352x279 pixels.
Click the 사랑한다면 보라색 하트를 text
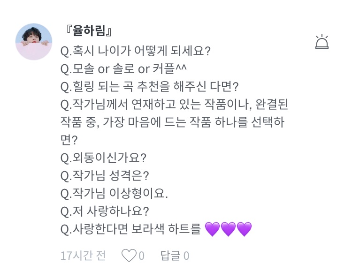(x=131, y=229)
